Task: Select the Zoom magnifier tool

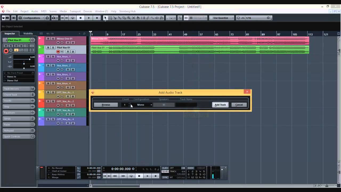Action: pyautogui.click(x=129, y=18)
